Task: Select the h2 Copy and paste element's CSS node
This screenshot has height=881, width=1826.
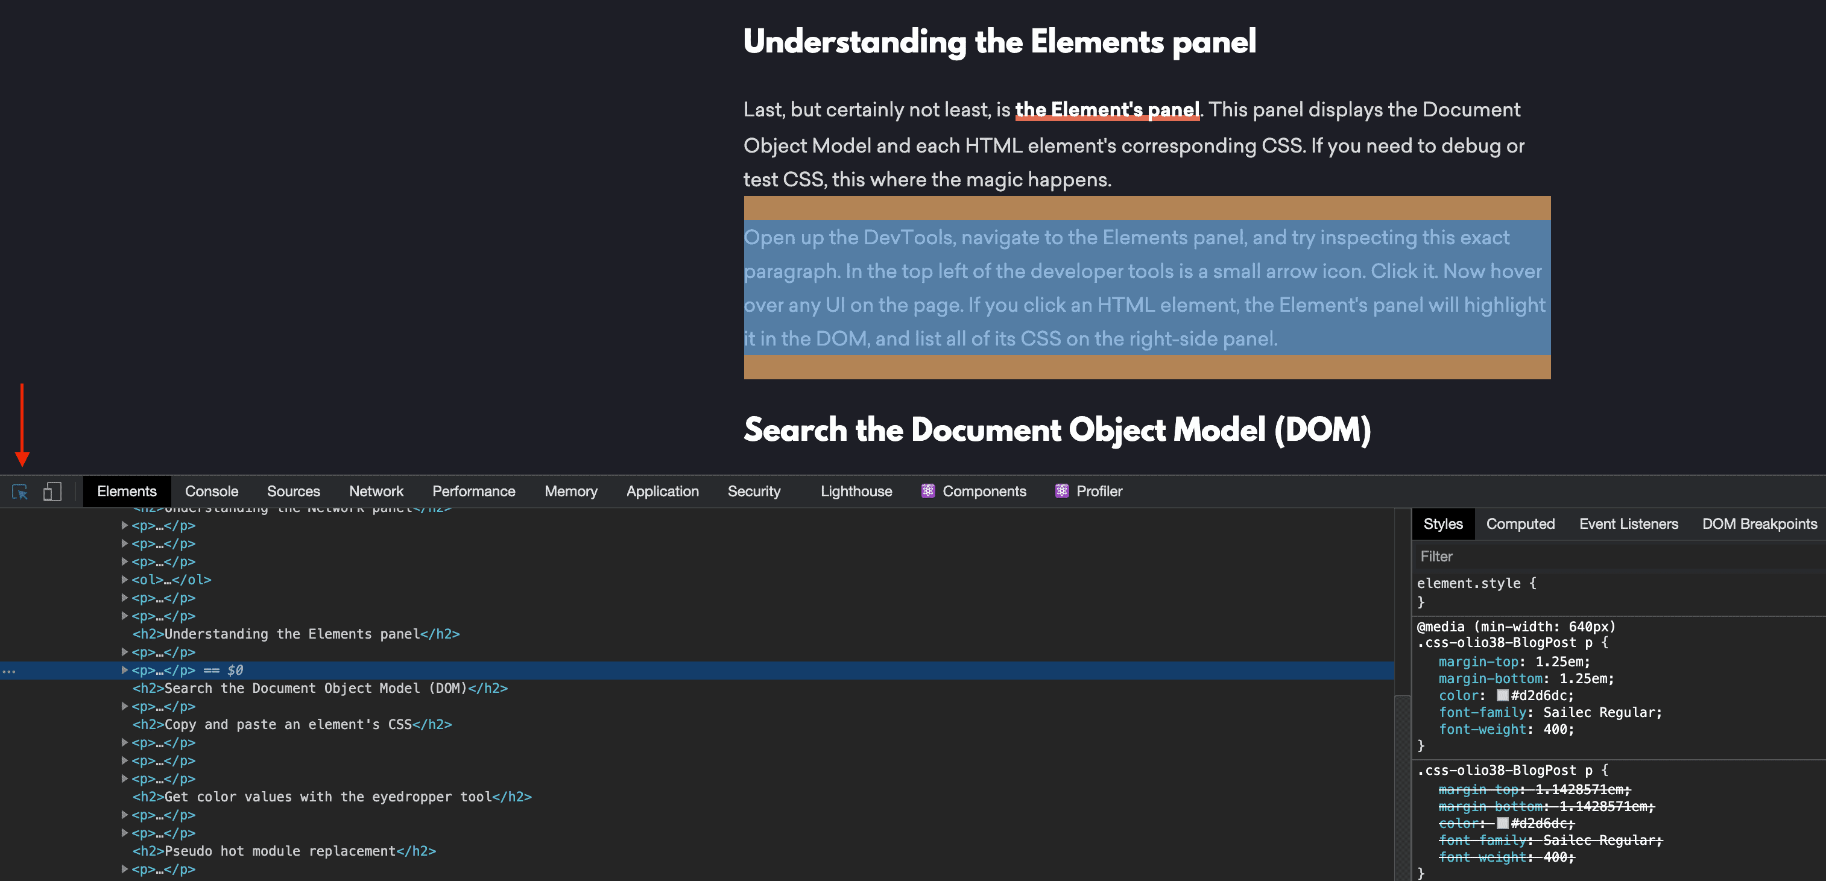Action: coord(292,724)
